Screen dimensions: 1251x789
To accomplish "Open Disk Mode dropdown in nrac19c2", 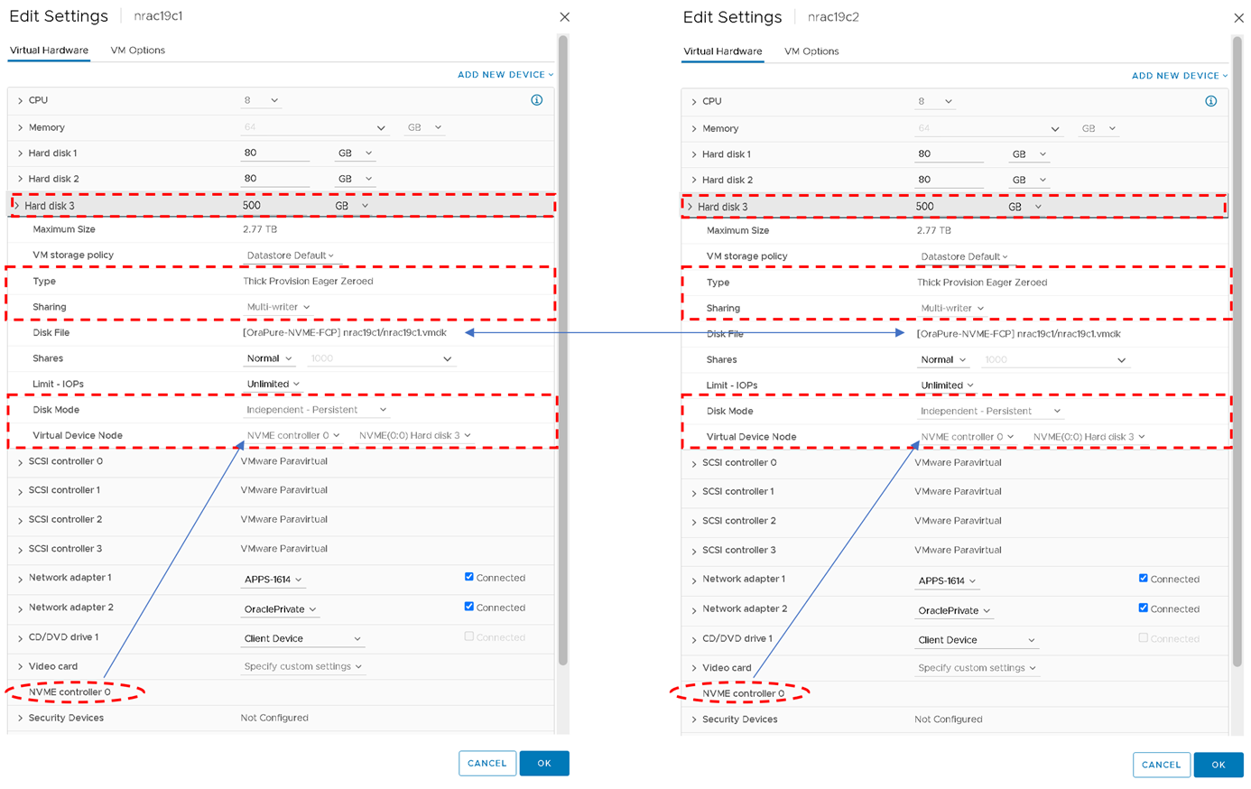I will tap(990, 411).
